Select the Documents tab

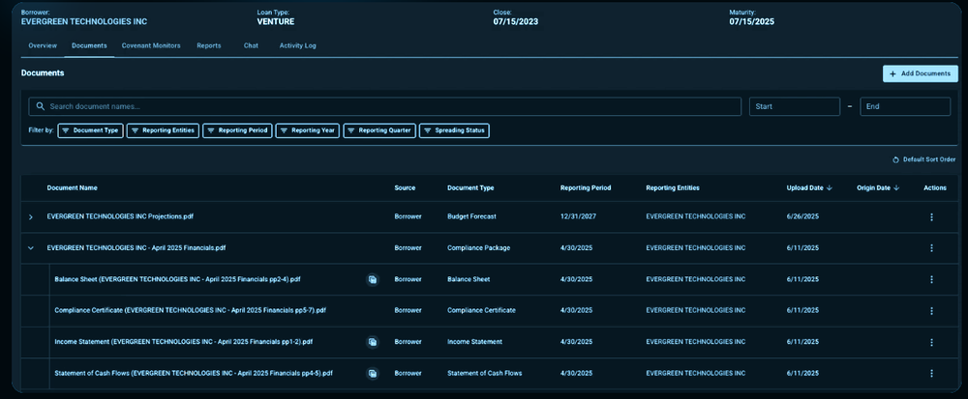coord(89,45)
